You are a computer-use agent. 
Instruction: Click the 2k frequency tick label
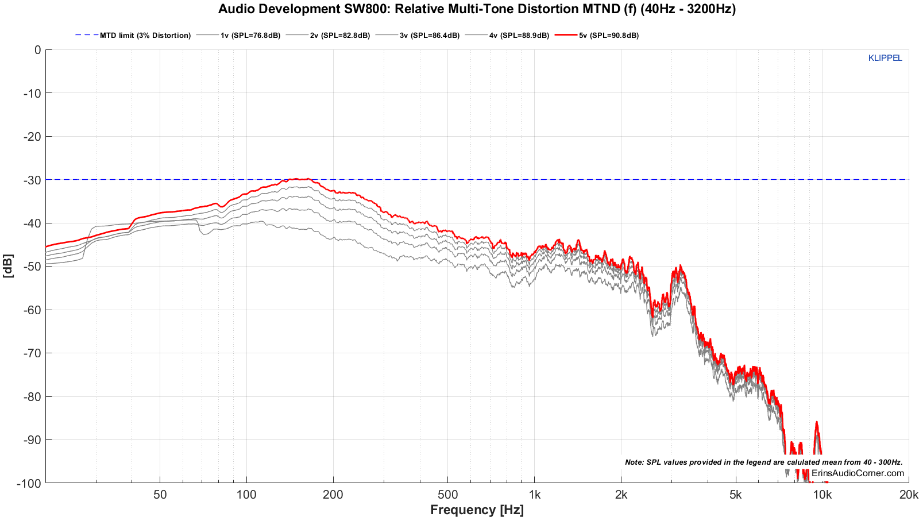click(x=621, y=495)
